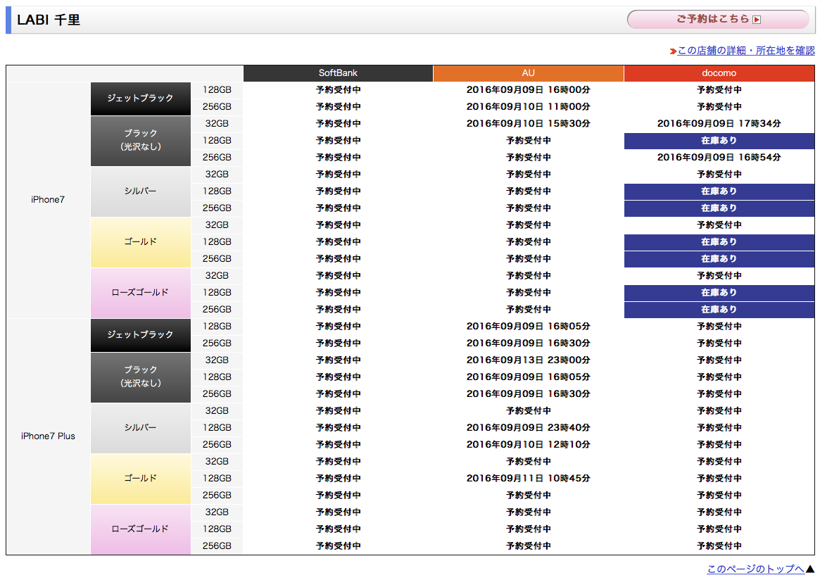Click the docomo 2016年09月09日 17時34分 cell
Image resolution: width=820 pixels, height=580 pixels.
(719, 124)
